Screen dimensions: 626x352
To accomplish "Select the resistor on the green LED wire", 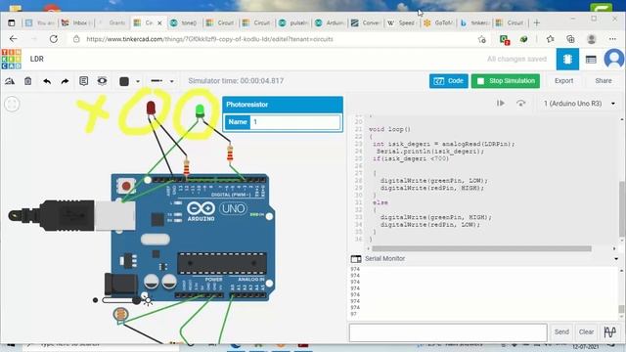I will click(x=230, y=154).
